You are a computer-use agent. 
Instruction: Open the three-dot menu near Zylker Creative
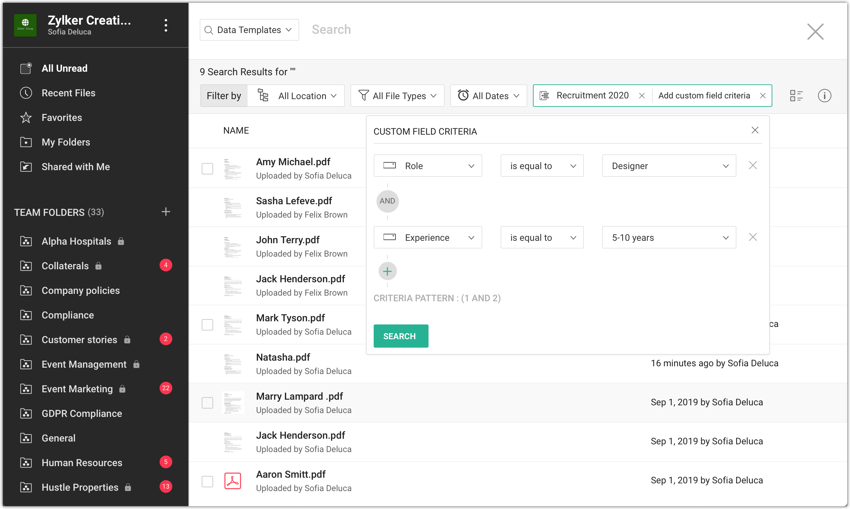[x=166, y=25]
